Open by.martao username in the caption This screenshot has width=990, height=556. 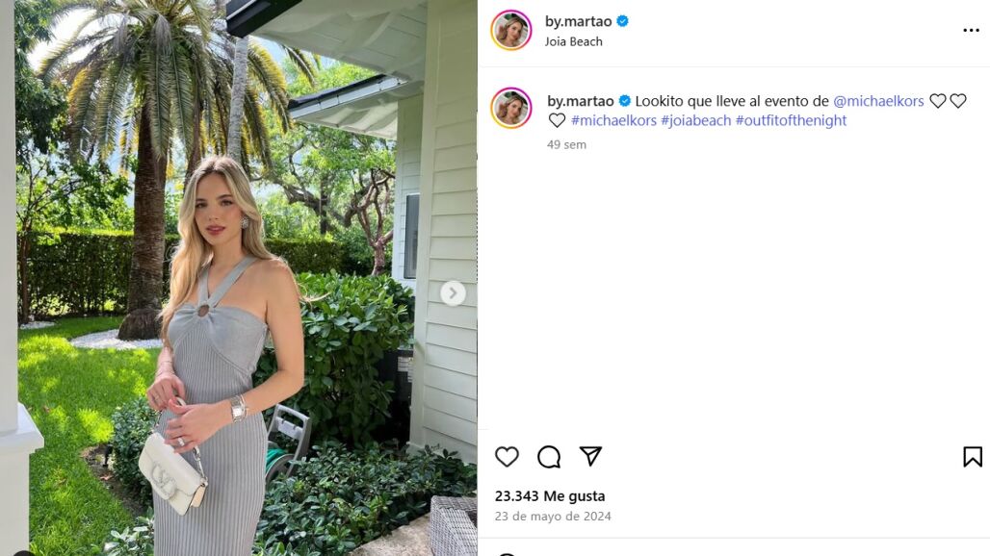point(581,101)
